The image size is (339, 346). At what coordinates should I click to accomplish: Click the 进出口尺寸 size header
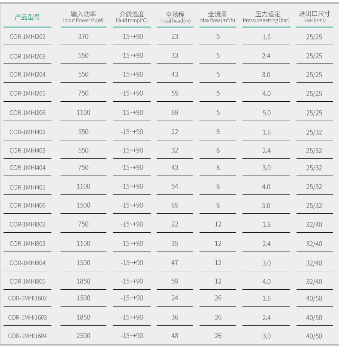314,17
